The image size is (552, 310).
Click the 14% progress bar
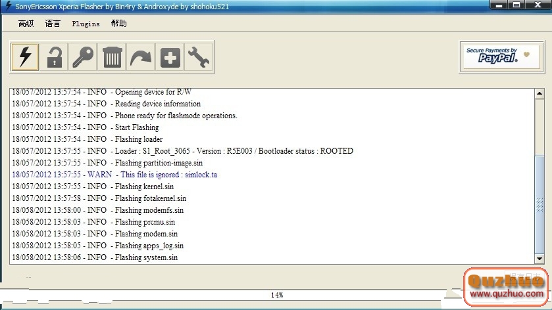point(277,295)
